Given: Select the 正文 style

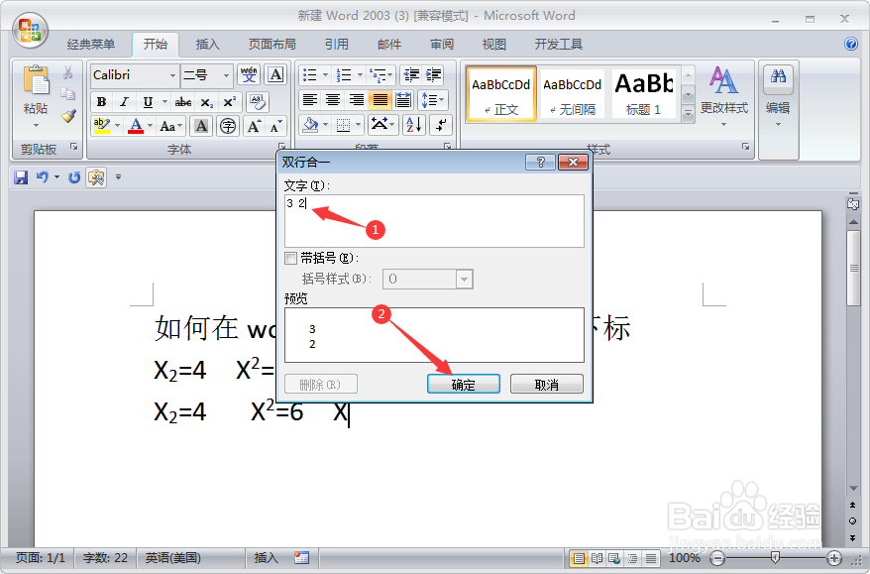Looking at the screenshot, I should 501,93.
